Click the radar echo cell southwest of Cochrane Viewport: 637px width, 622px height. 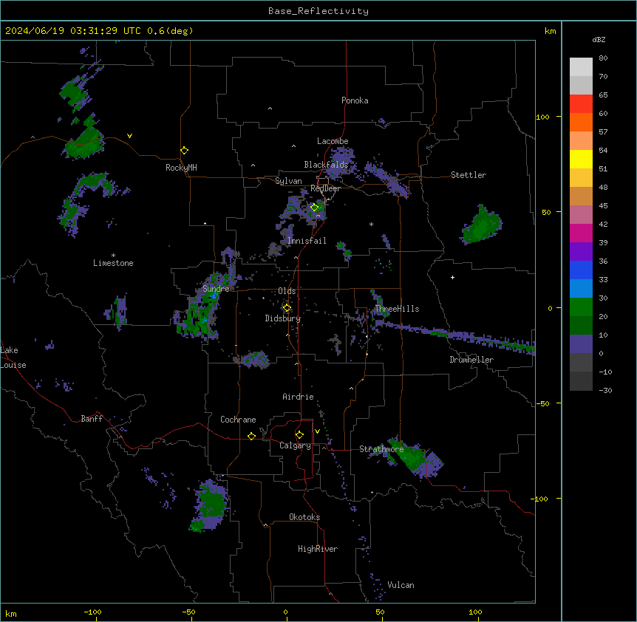[x=211, y=505]
